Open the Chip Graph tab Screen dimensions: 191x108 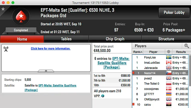[115, 39]
